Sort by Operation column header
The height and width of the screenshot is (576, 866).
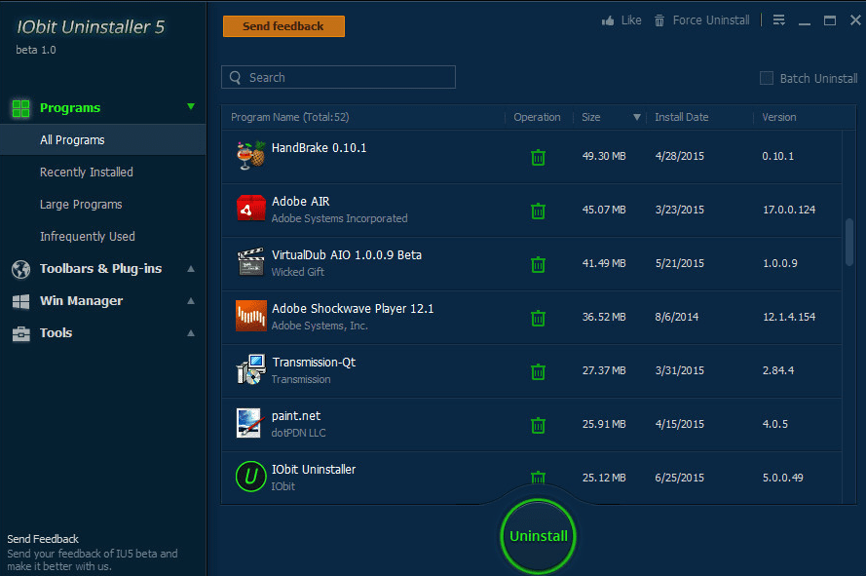[x=537, y=117]
